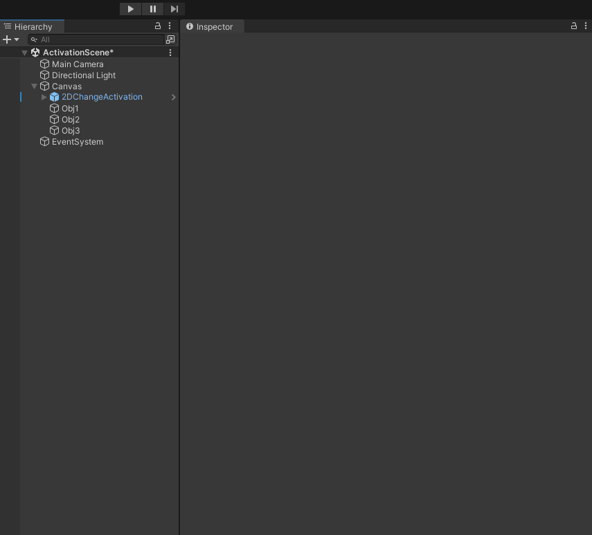592x535 pixels.
Task: Switch to the Inspector tab
Action: pos(212,27)
